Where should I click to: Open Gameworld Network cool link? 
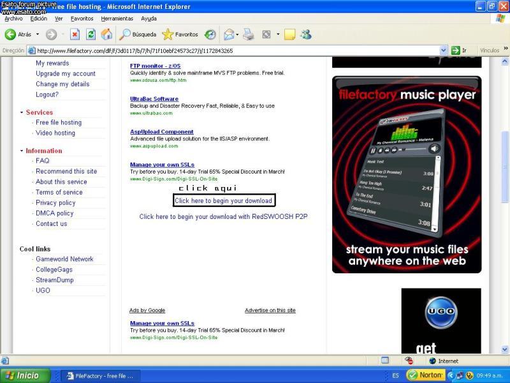point(64,259)
